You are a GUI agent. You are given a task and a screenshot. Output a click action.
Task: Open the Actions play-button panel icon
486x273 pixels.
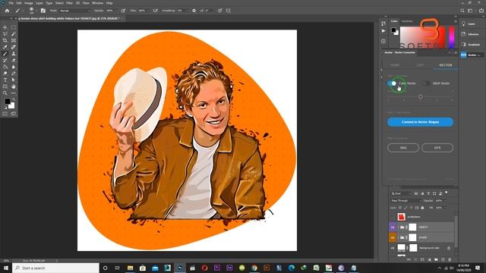pyautogui.click(x=383, y=31)
